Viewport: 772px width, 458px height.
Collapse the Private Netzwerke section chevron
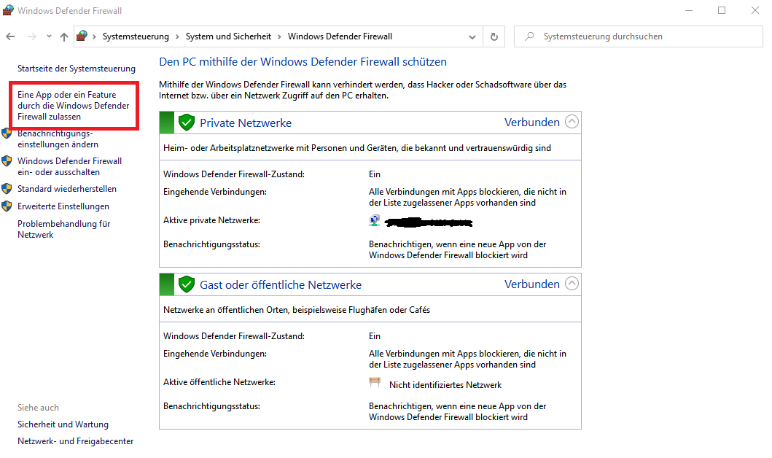[572, 122]
